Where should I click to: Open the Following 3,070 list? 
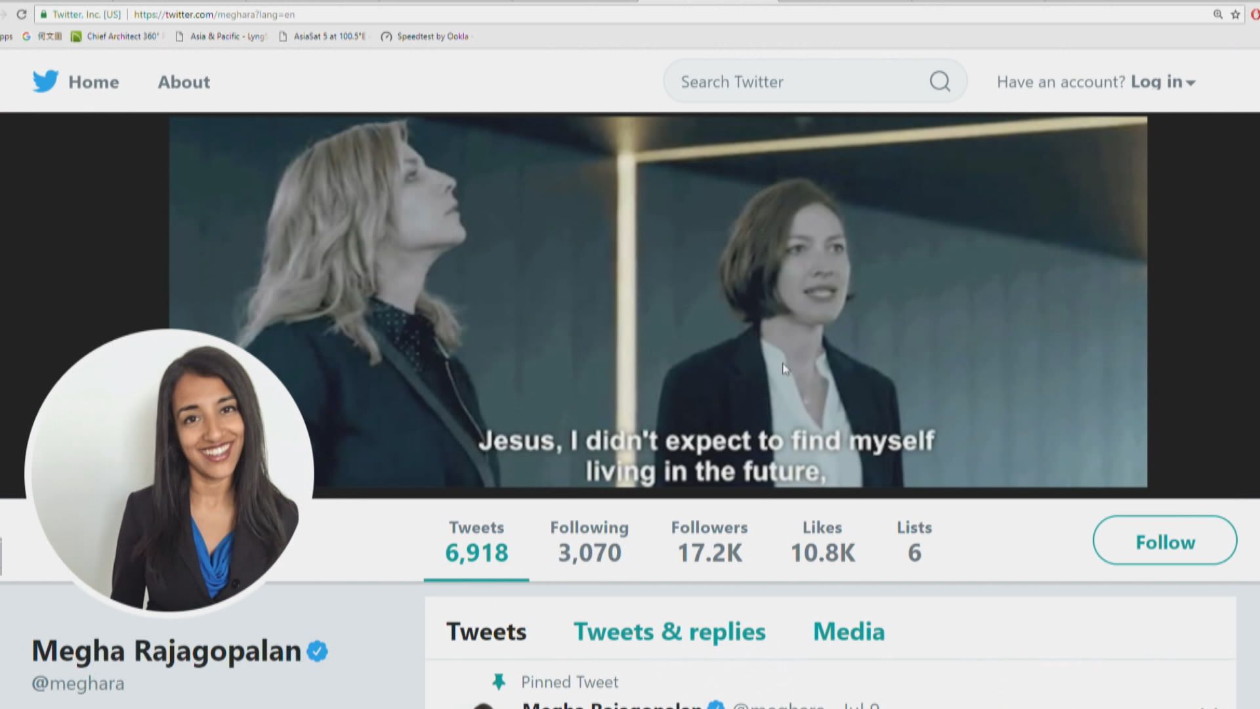click(x=589, y=542)
